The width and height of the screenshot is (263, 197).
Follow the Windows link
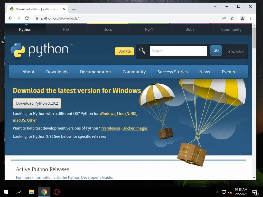107,114
